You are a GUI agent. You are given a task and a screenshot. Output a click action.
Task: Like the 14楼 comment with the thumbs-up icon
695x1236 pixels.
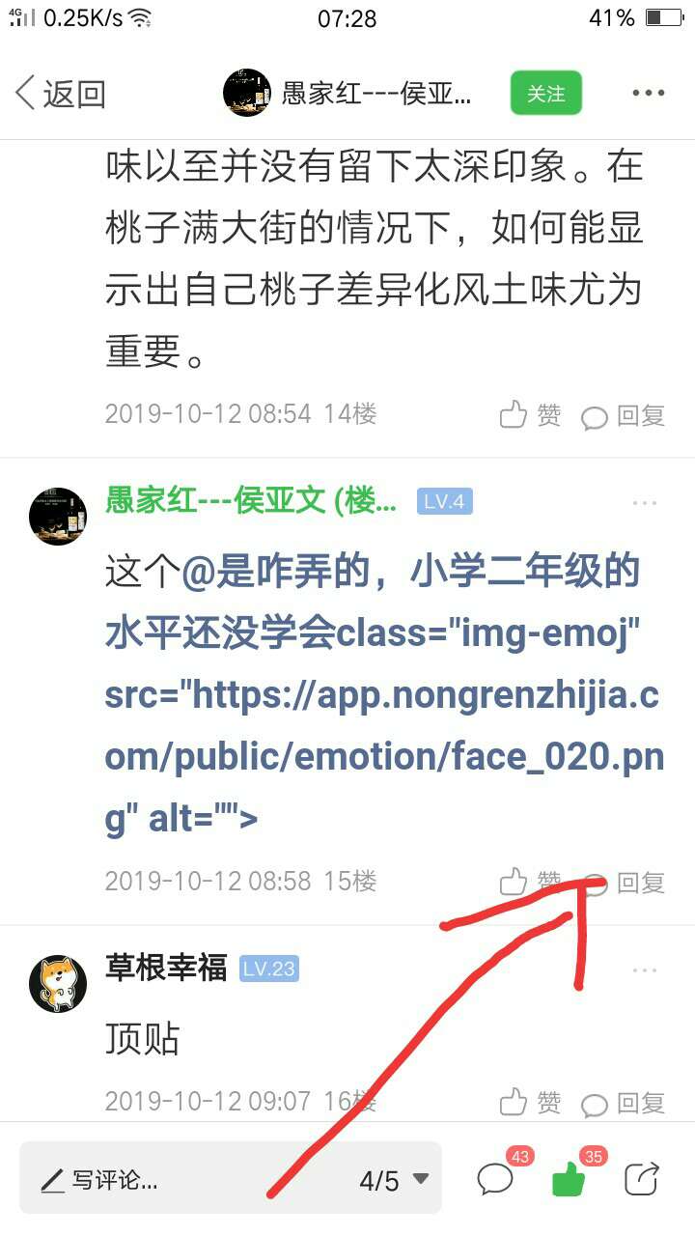[530, 415]
